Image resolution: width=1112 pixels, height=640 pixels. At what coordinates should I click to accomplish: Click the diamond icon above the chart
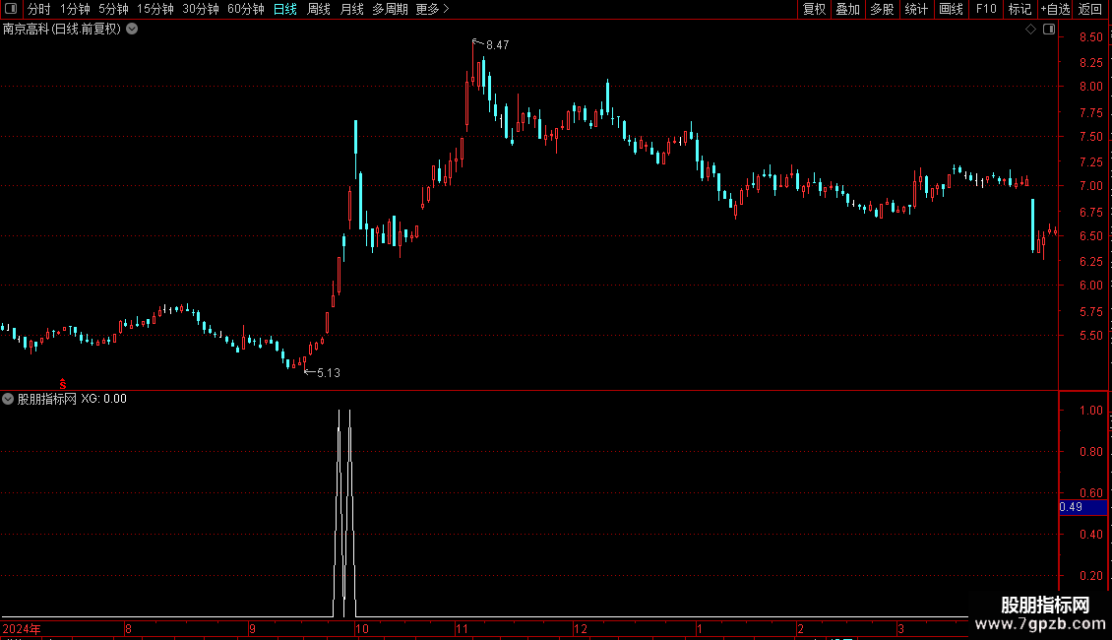1030,30
